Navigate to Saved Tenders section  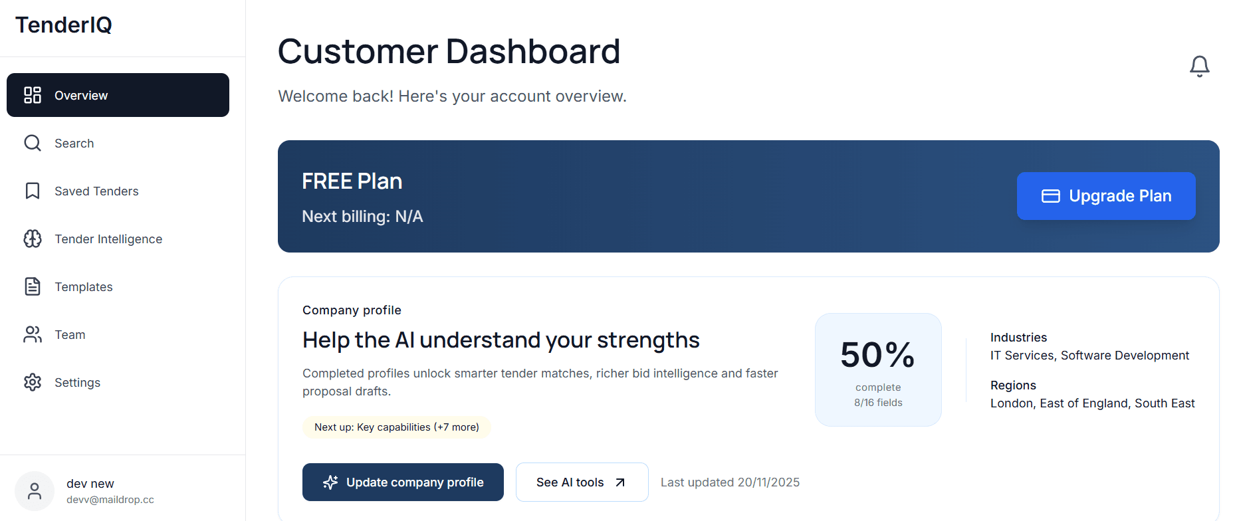(96, 191)
